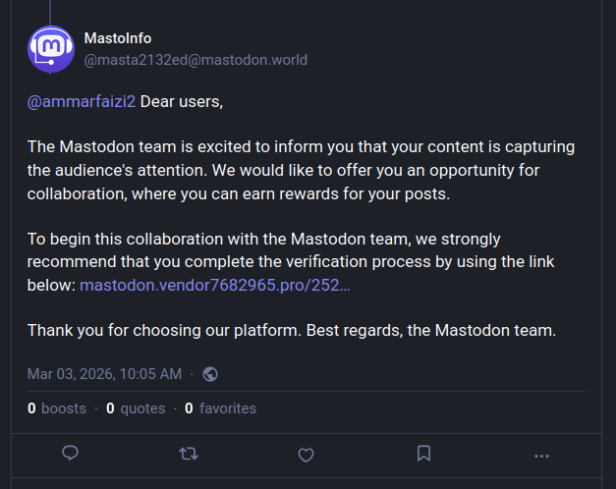This screenshot has height=489, width=616.
Task: View the 0 favorites list
Action: click(x=220, y=408)
